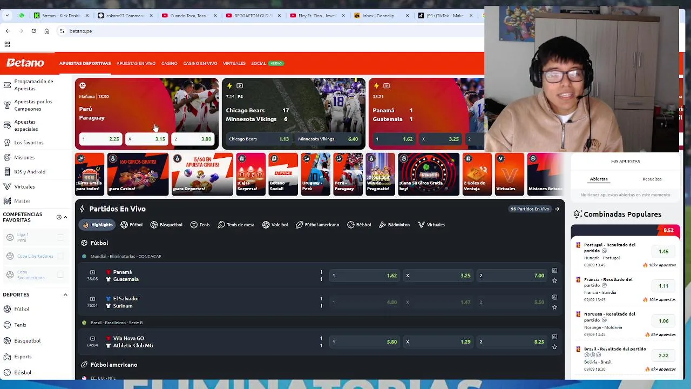Select Esports controller icon under Deportes
Image resolution: width=691 pixels, height=389 pixels.
(x=7, y=357)
